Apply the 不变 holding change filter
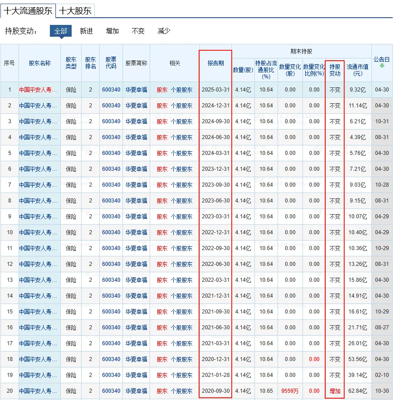Screen dimensions: 395x400 [x=138, y=31]
